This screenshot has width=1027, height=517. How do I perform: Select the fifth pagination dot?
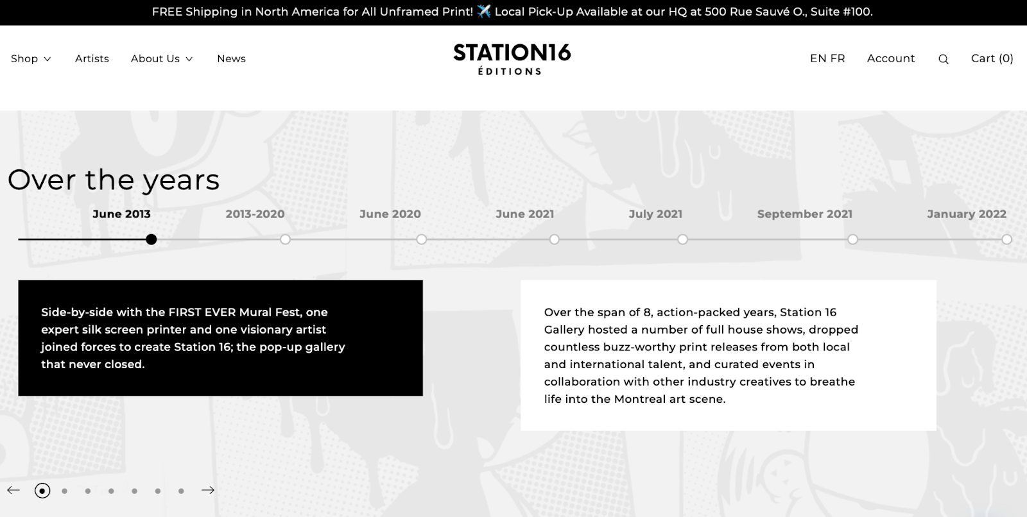134,491
